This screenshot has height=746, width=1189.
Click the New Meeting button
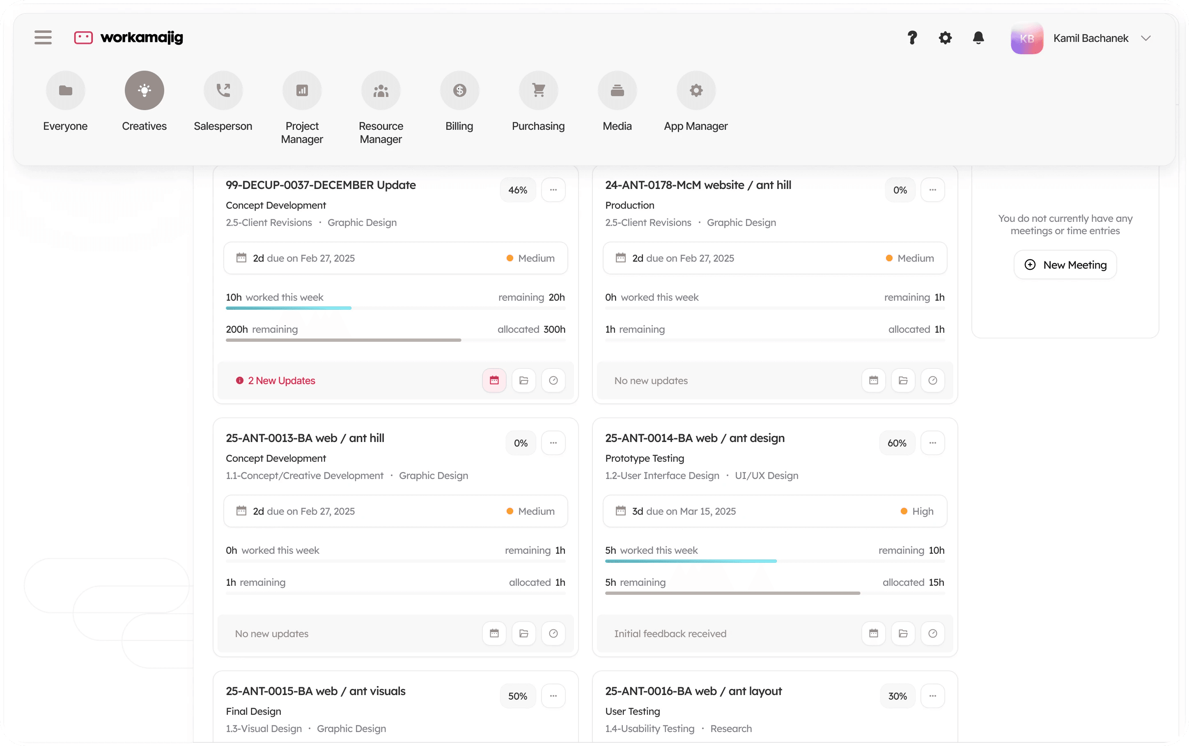(1065, 265)
